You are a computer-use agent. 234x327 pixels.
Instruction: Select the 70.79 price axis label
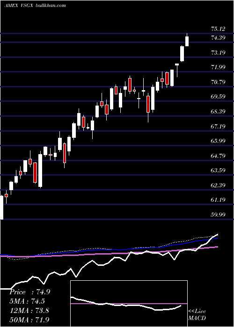[218, 82]
